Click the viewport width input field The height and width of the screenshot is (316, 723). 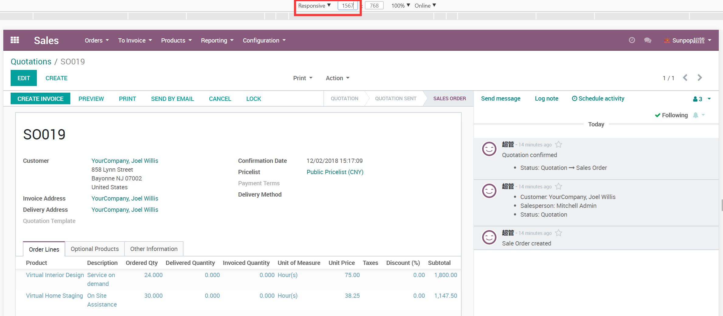tap(348, 6)
